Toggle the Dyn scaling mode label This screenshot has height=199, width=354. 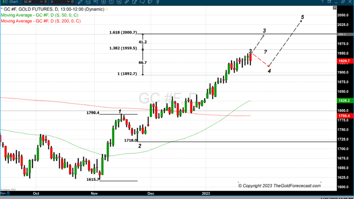coord(4,193)
